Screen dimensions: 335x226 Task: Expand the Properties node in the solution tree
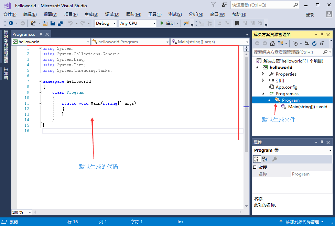pos(263,74)
